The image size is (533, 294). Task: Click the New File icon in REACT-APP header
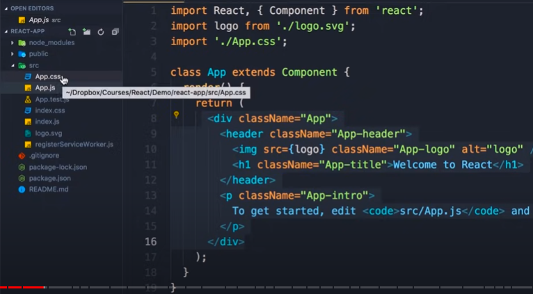tap(72, 31)
